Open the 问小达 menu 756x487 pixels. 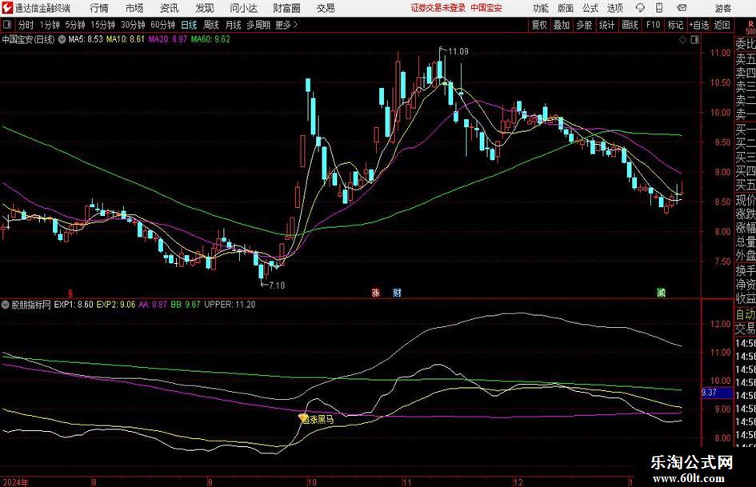click(243, 8)
